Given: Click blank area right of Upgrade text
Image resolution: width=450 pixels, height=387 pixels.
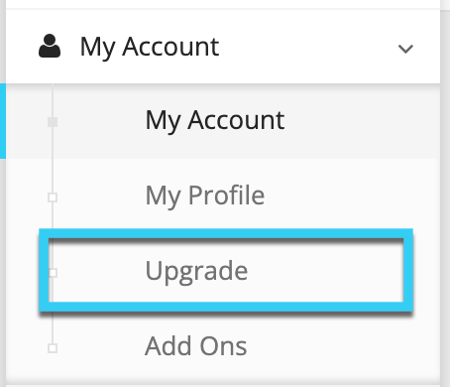Looking at the screenshot, I should tap(325, 271).
